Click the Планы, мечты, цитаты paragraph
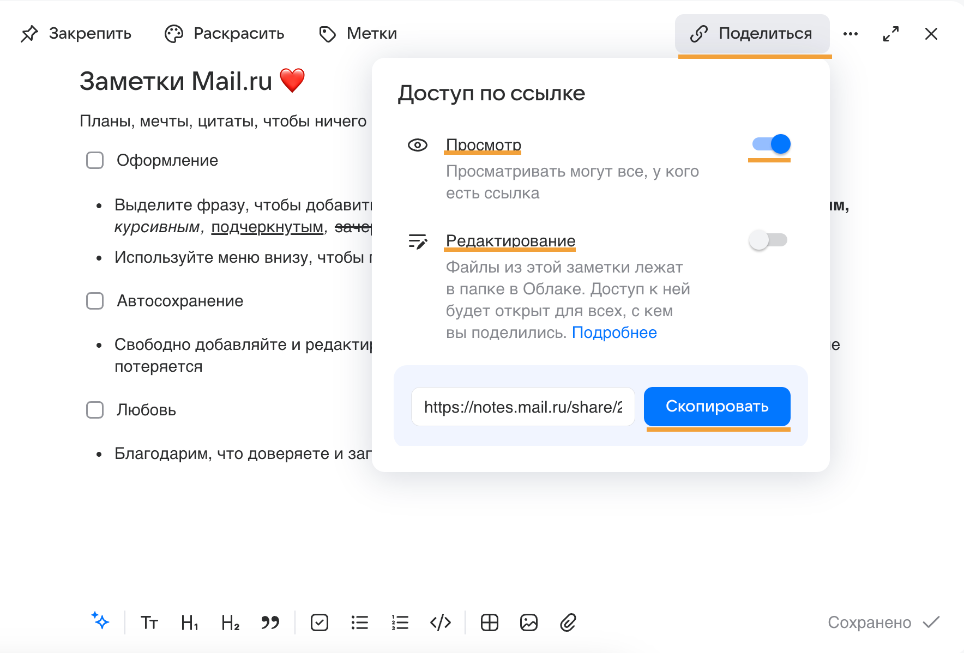 (223, 121)
